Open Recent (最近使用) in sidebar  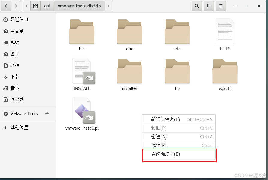point(28,19)
